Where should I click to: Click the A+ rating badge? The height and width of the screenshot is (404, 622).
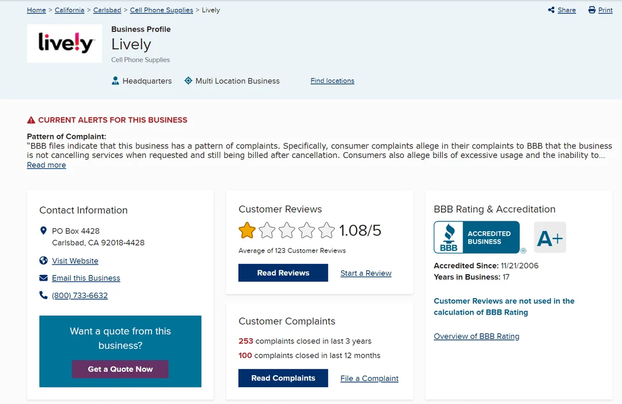coord(550,237)
